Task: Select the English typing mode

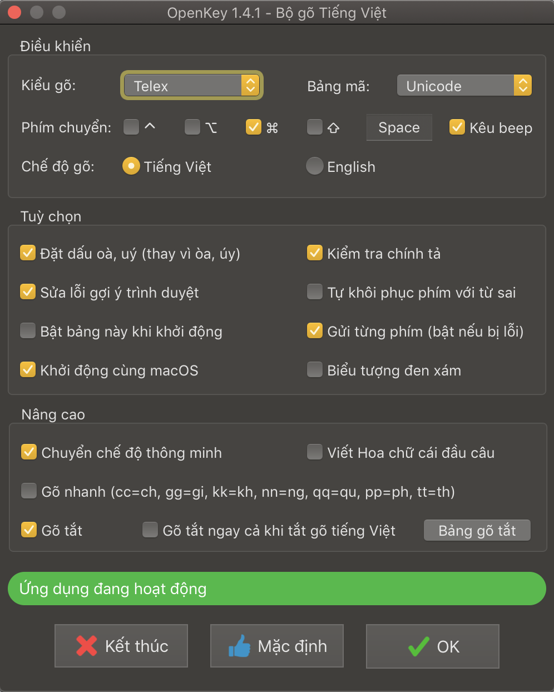Action: pyautogui.click(x=314, y=166)
